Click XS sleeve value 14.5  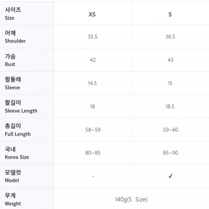pos(92,83)
